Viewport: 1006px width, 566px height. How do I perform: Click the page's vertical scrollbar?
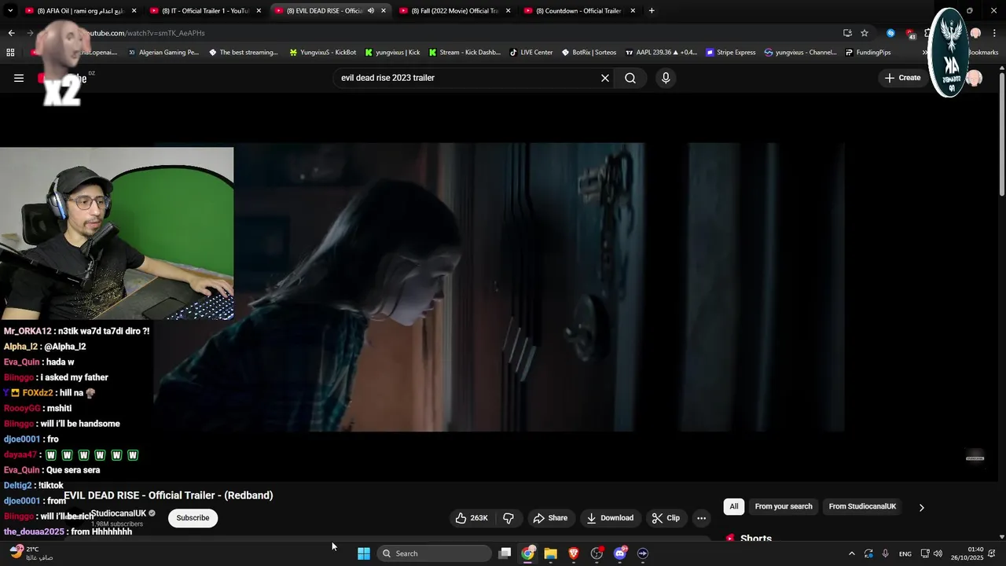(x=1001, y=135)
